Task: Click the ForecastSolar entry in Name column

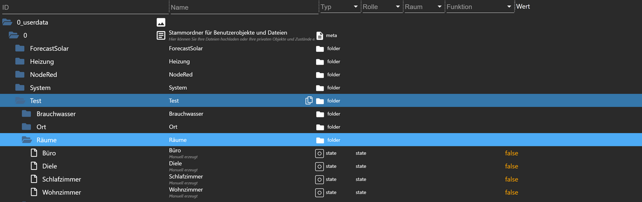Action: pos(186,49)
